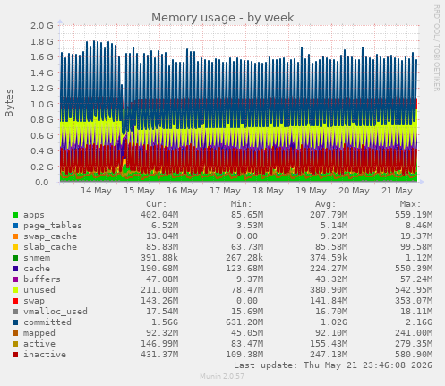This screenshot has height=386, width=445.
Task: Click the vmalloc_used gray legend swatch
Action: [x=15, y=312]
